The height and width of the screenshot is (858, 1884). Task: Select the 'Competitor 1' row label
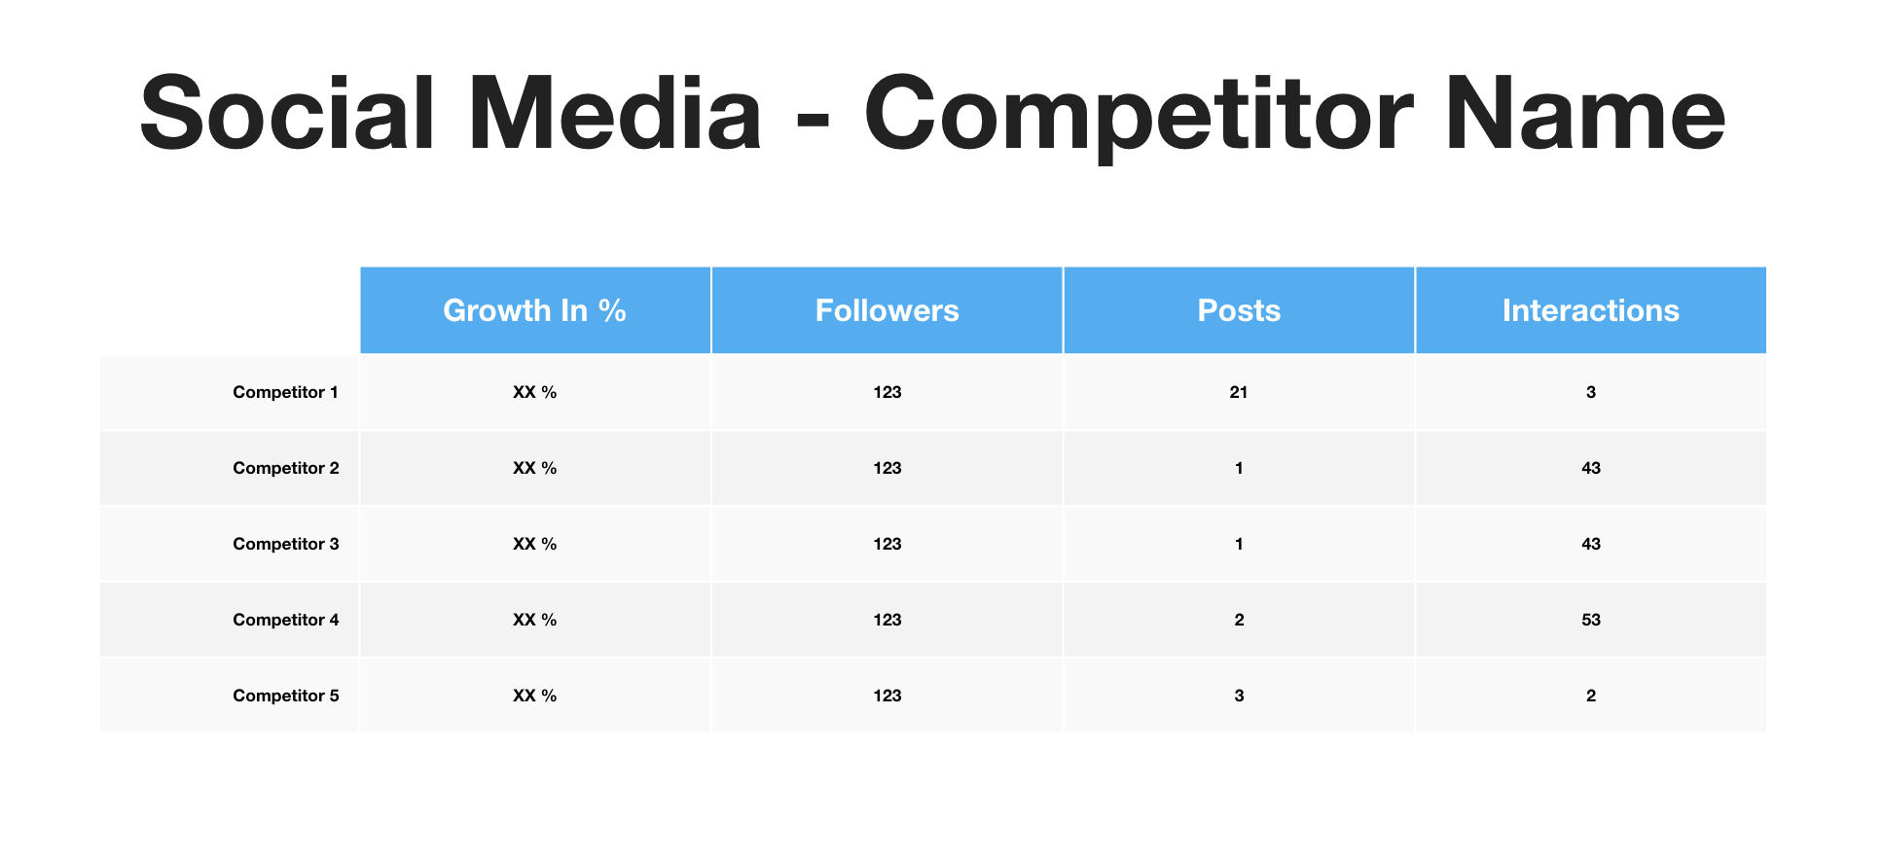coord(286,392)
